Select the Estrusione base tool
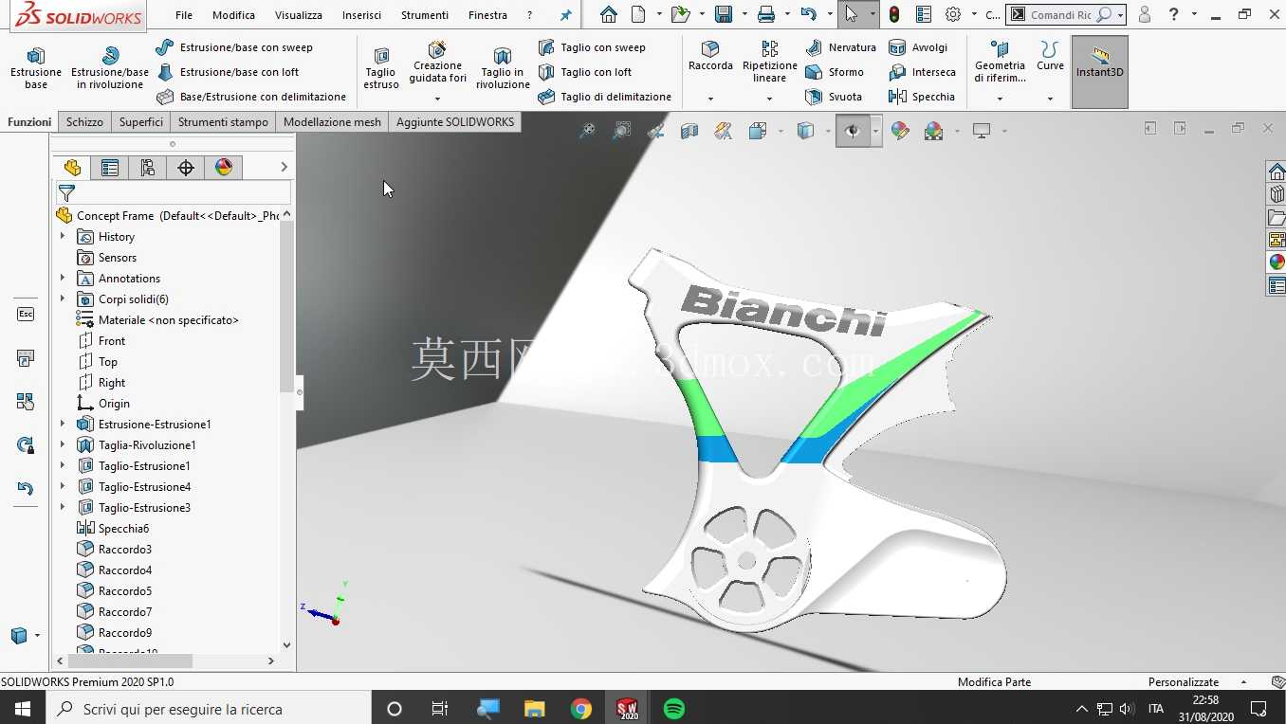1286x724 pixels. [x=36, y=68]
